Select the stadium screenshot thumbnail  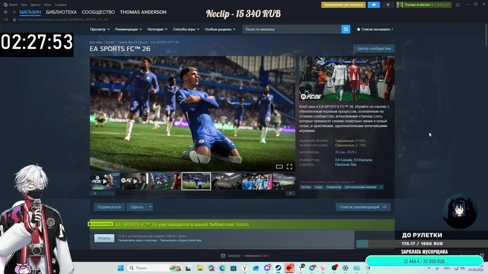227,181
